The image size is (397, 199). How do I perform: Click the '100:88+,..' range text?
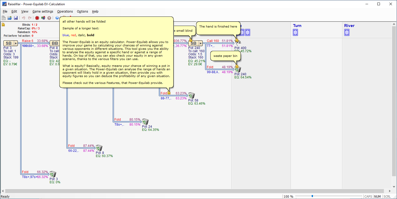[x=29, y=46]
